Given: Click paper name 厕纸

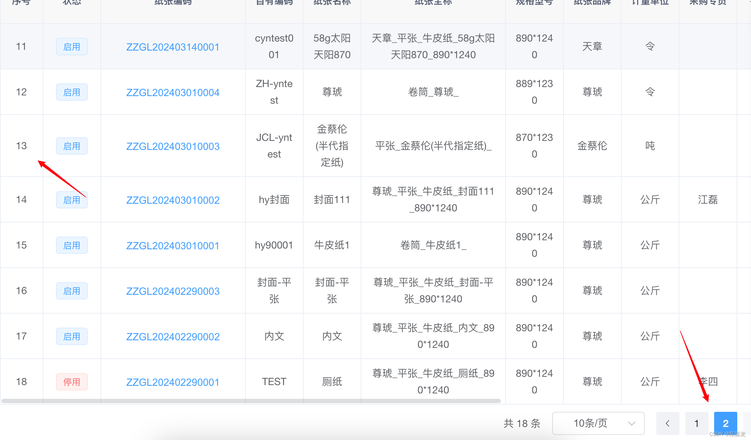Looking at the screenshot, I should [332, 382].
